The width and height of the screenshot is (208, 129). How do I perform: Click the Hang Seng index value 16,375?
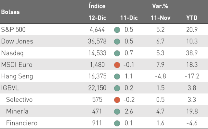coord(97,76)
